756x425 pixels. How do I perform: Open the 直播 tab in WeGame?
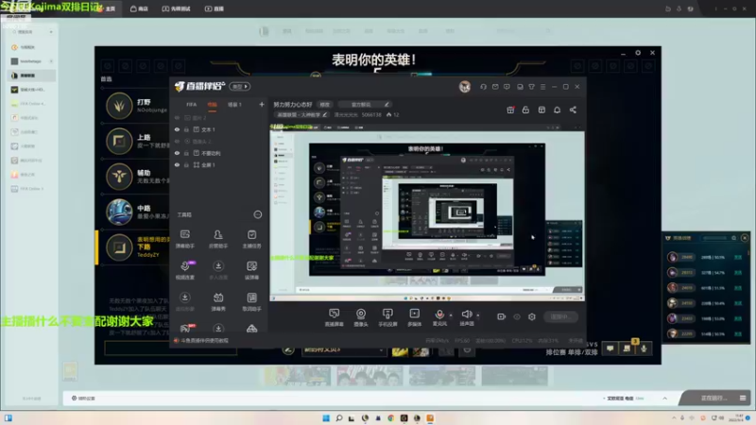click(215, 8)
